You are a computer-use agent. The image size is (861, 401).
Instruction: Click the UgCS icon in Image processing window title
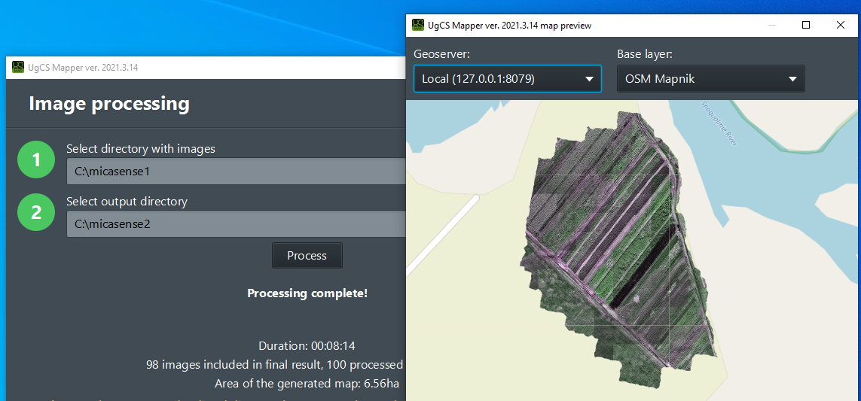(18, 68)
